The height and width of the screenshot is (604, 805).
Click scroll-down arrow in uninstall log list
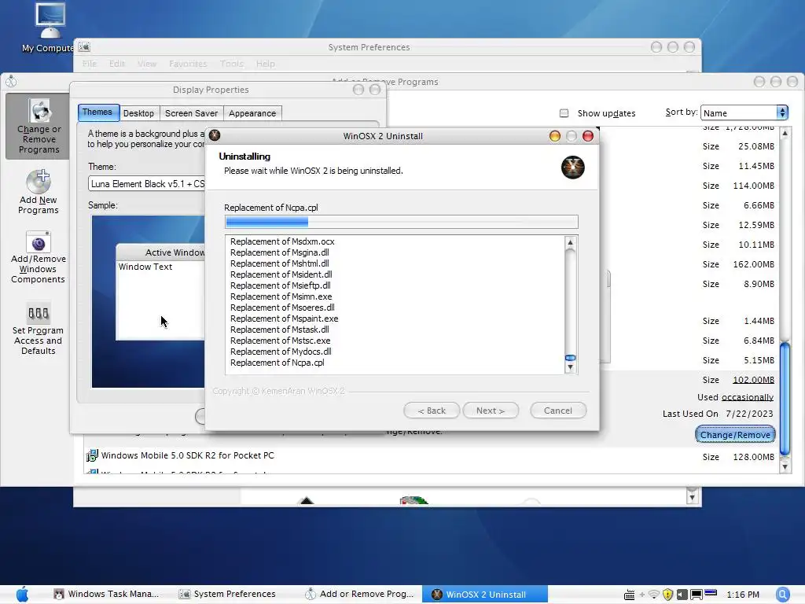coord(571,367)
